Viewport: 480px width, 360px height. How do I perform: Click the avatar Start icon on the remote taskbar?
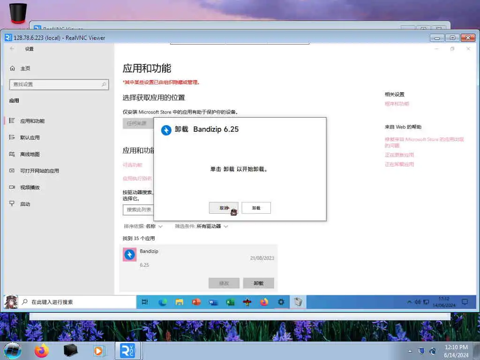(11, 302)
